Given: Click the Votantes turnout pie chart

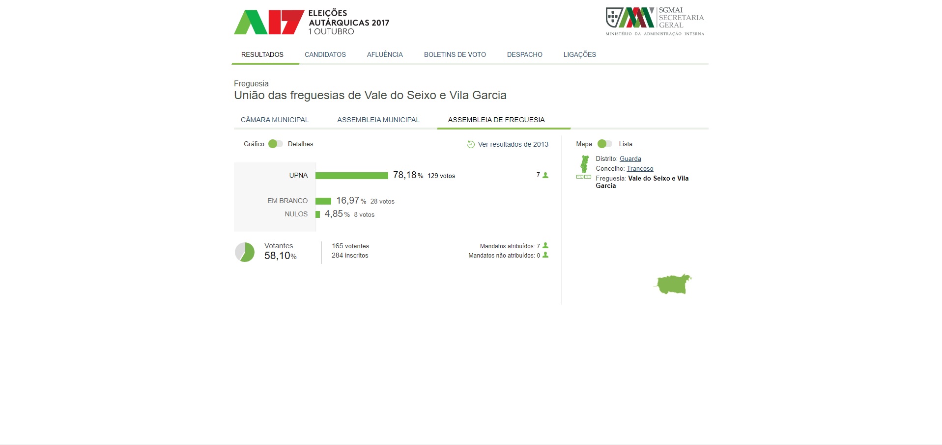Looking at the screenshot, I should coord(245,252).
